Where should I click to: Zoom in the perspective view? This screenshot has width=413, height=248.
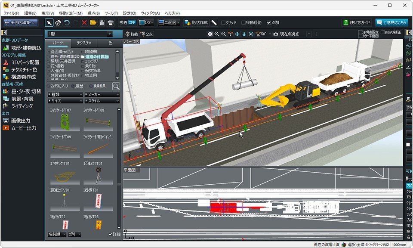point(217,34)
